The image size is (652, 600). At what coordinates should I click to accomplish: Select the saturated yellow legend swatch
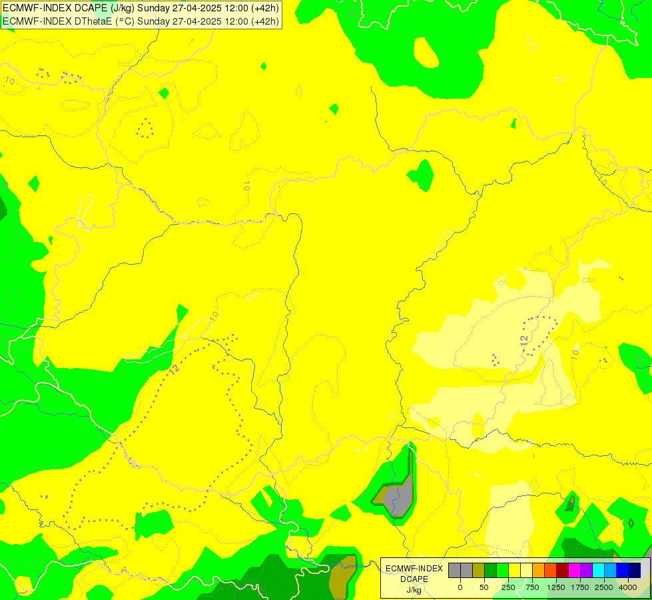515,571
